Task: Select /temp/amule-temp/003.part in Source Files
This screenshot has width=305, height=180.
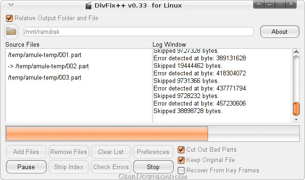Action: [x=45, y=78]
